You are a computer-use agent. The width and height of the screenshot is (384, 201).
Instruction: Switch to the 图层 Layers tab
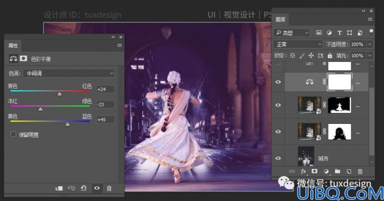281,20
